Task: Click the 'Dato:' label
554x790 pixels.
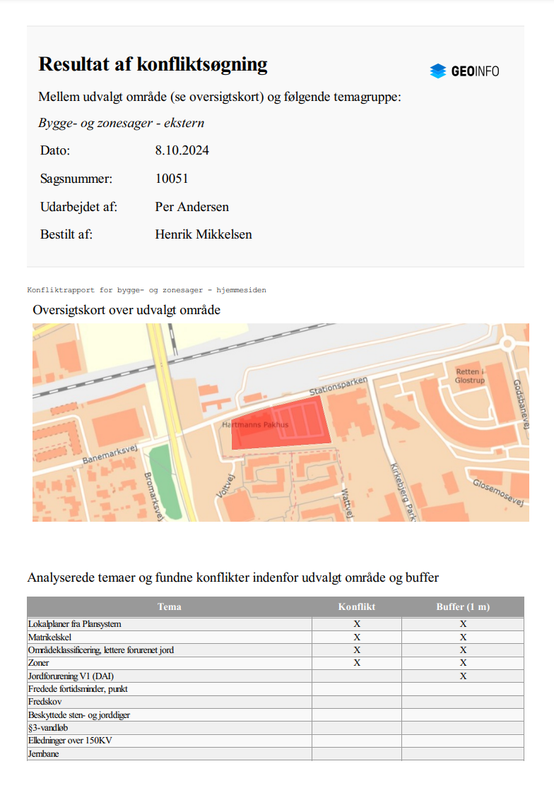Action: (x=55, y=150)
